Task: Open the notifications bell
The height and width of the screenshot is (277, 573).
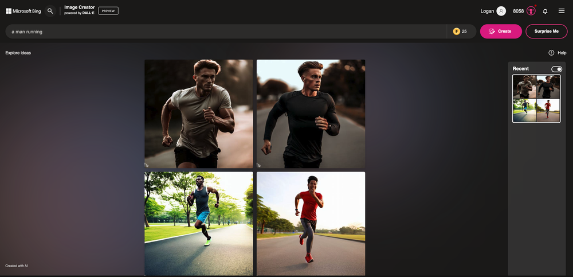Action: point(545,11)
